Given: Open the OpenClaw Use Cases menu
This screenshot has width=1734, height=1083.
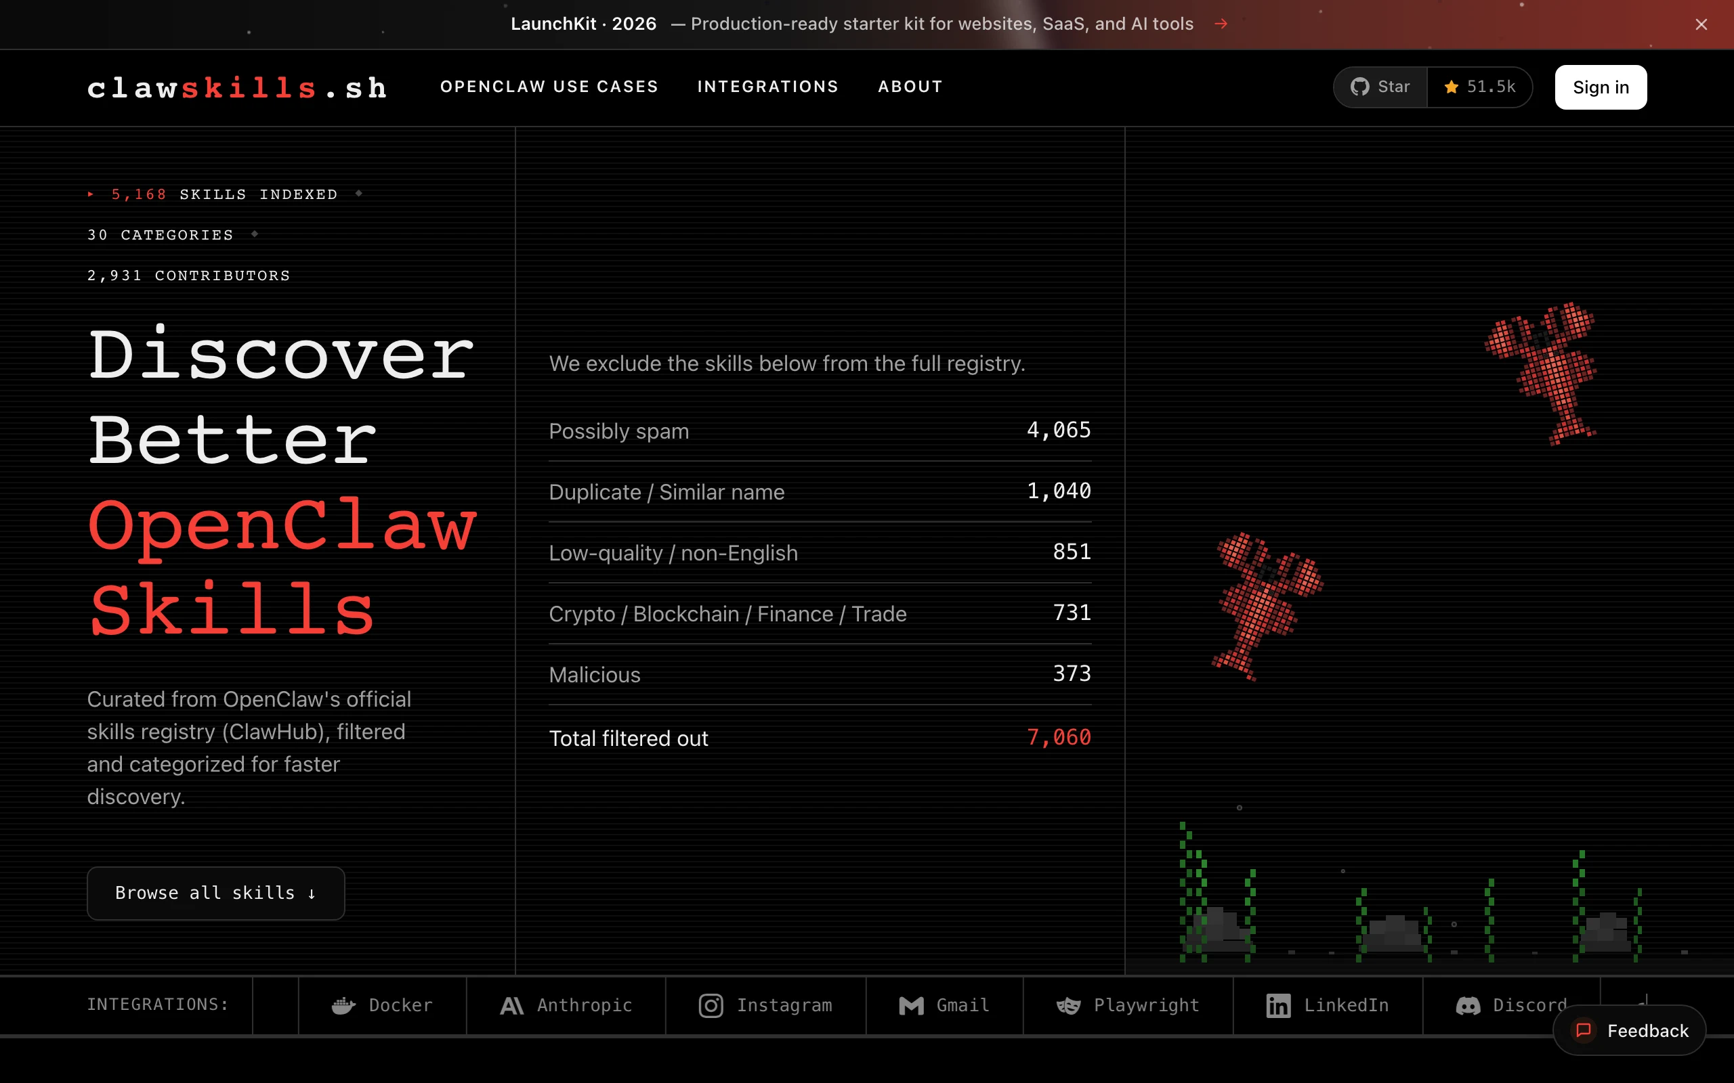Looking at the screenshot, I should (x=549, y=87).
